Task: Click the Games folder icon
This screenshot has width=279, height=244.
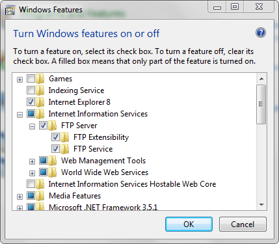Action: pyautogui.click(x=40, y=79)
